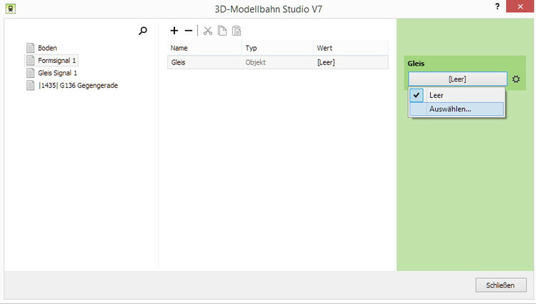The image size is (536, 304).
Task: Click the Schließen button
Action: coord(501,285)
